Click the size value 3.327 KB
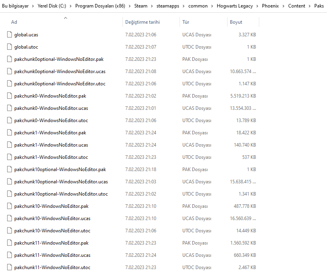This screenshot has height=275, width=327. (x=247, y=34)
